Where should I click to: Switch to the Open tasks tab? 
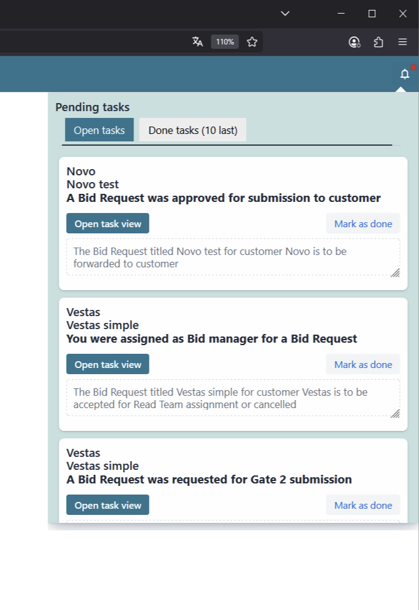[x=99, y=130]
